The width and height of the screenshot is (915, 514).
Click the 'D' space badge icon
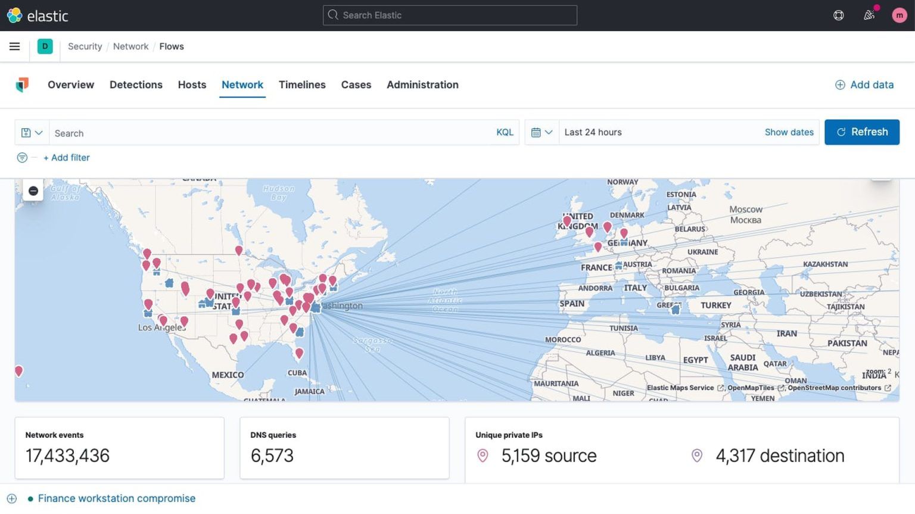click(x=45, y=46)
